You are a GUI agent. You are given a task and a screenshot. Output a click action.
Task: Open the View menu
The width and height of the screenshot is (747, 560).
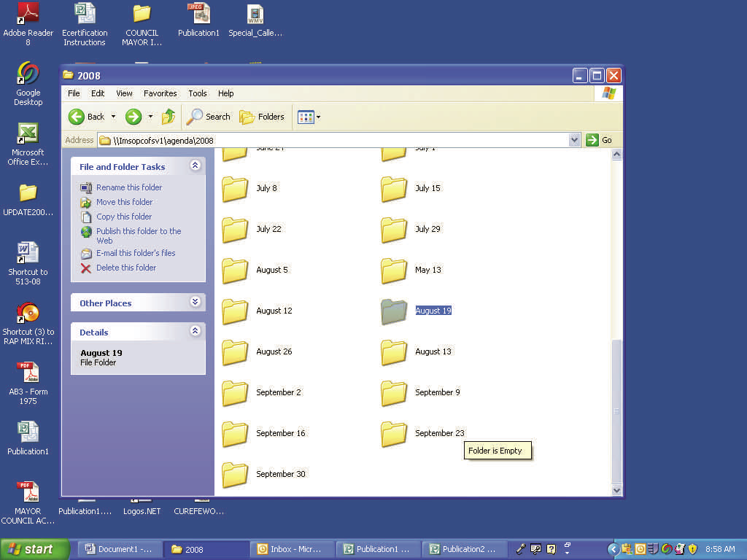[124, 93]
